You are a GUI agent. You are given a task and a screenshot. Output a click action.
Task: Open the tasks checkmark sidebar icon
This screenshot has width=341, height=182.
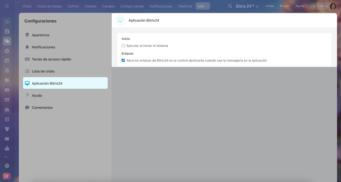coord(7,119)
